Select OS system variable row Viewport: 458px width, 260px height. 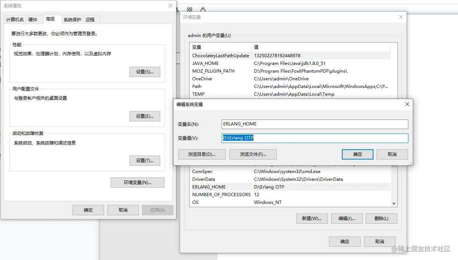290,202
